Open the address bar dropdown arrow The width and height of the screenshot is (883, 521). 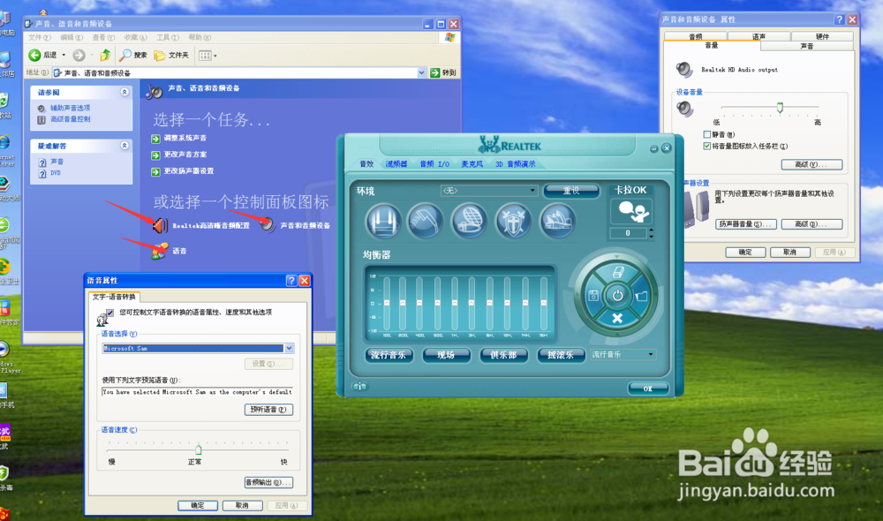click(421, 72)
